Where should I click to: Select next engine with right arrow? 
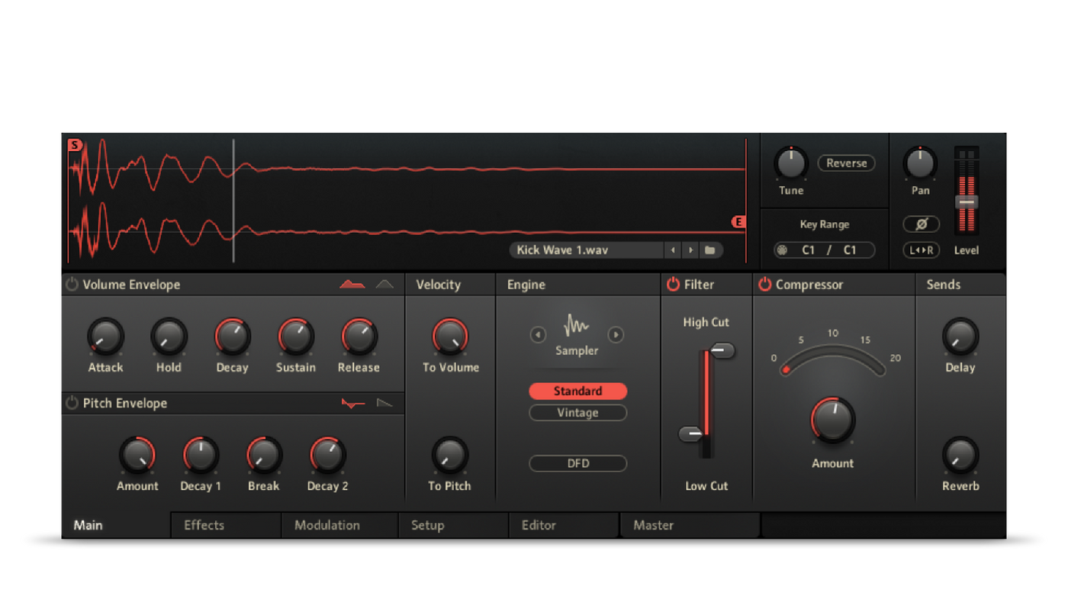coord(616,335)
